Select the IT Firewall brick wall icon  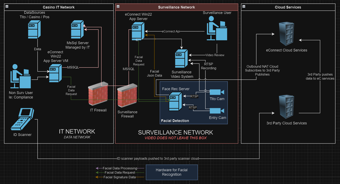(98, 93)
